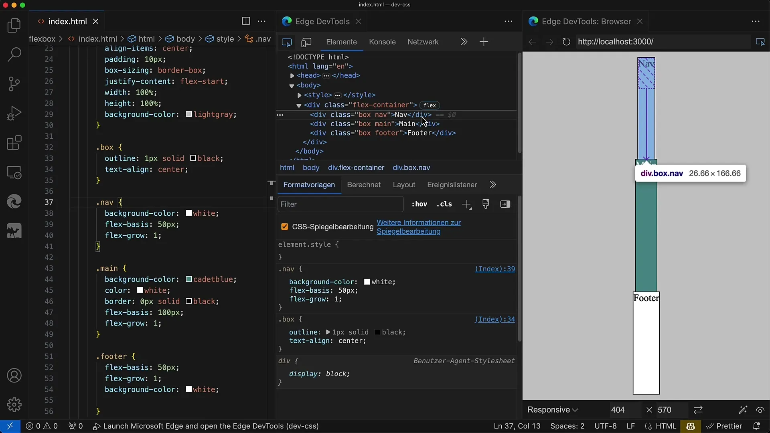
Task: Open the remote window indicator
Action: pyautogui.click(x=10, y=426)
